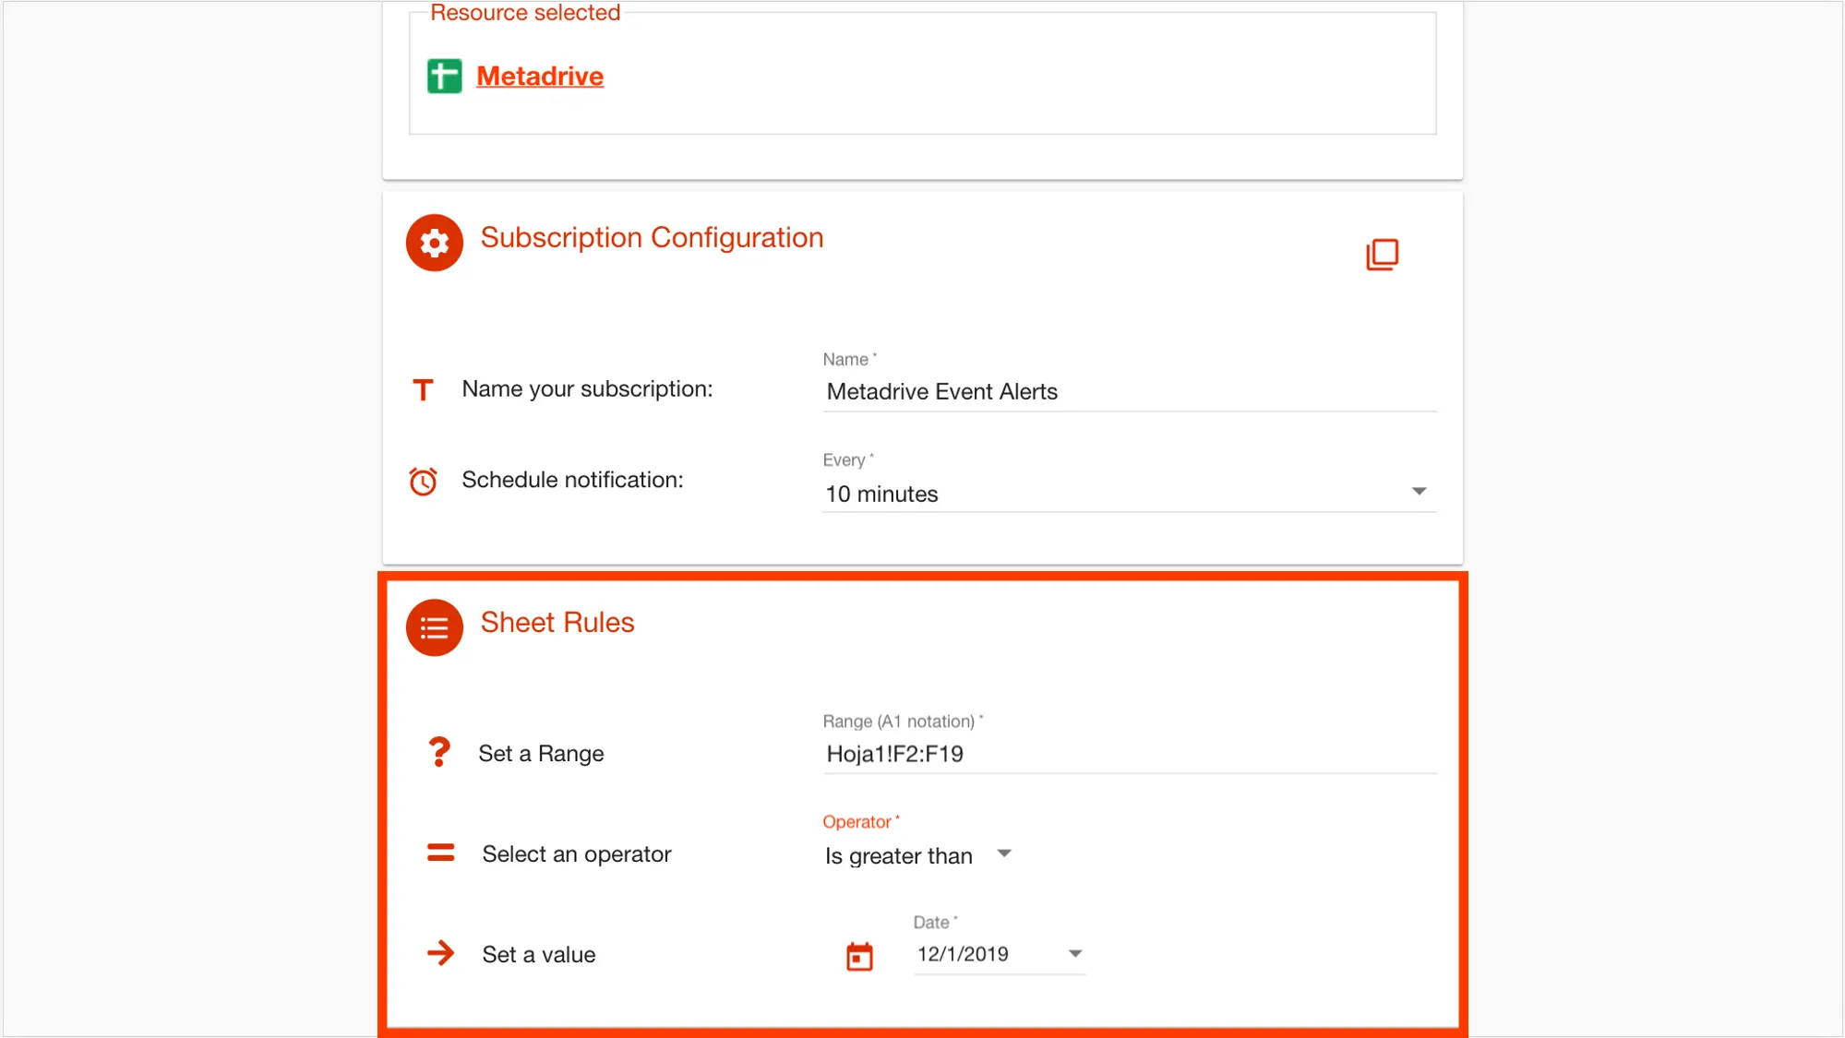Viewport: 1845px width, 1038px height.
Task: Click the arrow icon by Set a value
Action: pyautogui.click(x=441, y=953)
